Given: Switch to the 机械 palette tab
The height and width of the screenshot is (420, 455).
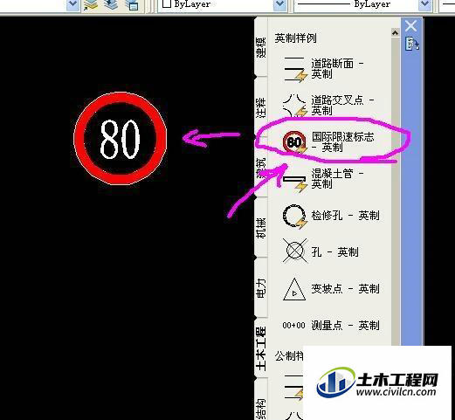Looking at the screenshot, I should (x=261, y=228).
